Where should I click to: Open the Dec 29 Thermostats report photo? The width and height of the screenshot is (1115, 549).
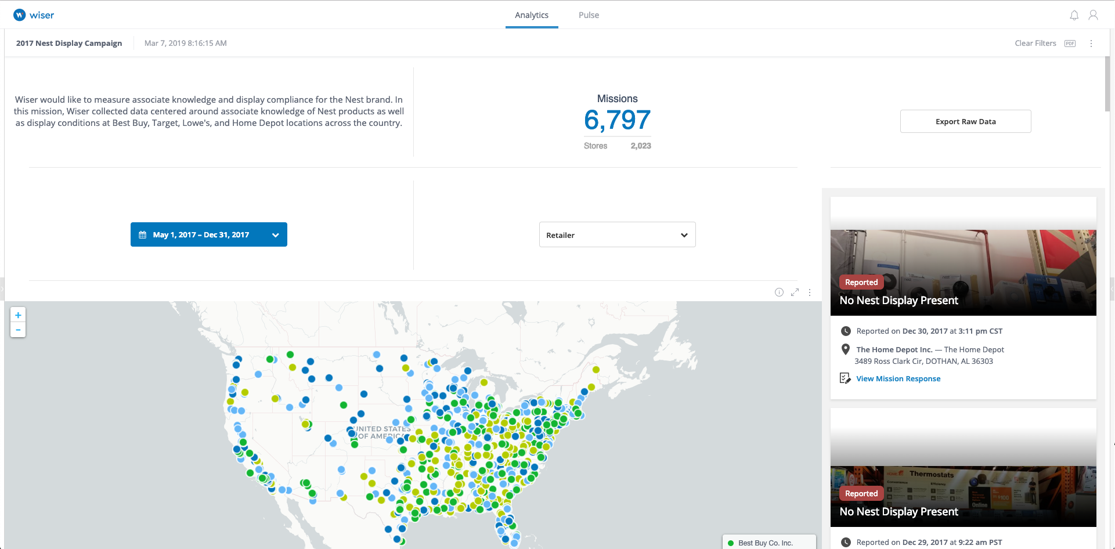[964, 497]
